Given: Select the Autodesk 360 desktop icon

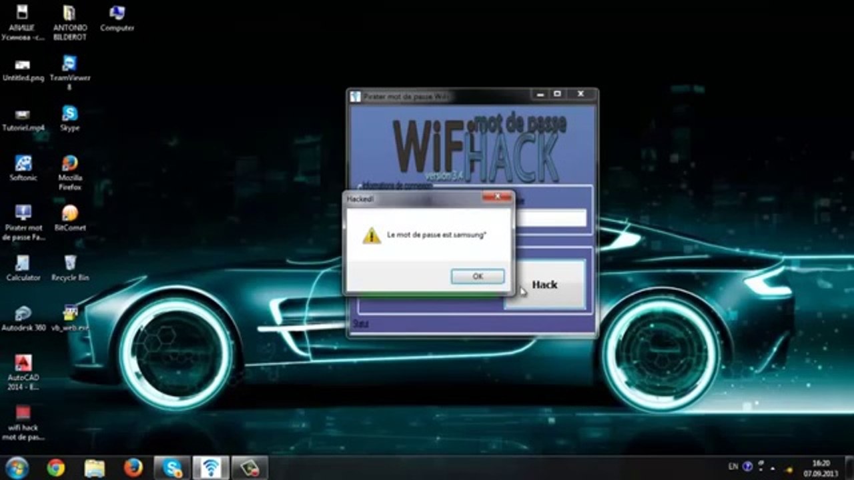Looking at the screenshot, I should click(23, 318).
